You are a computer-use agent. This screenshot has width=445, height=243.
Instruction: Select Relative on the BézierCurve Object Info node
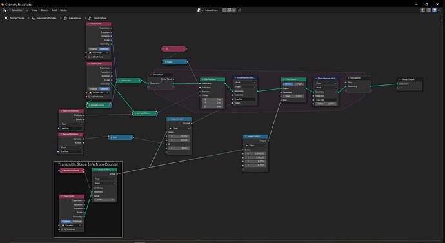[x=104, y=89]
